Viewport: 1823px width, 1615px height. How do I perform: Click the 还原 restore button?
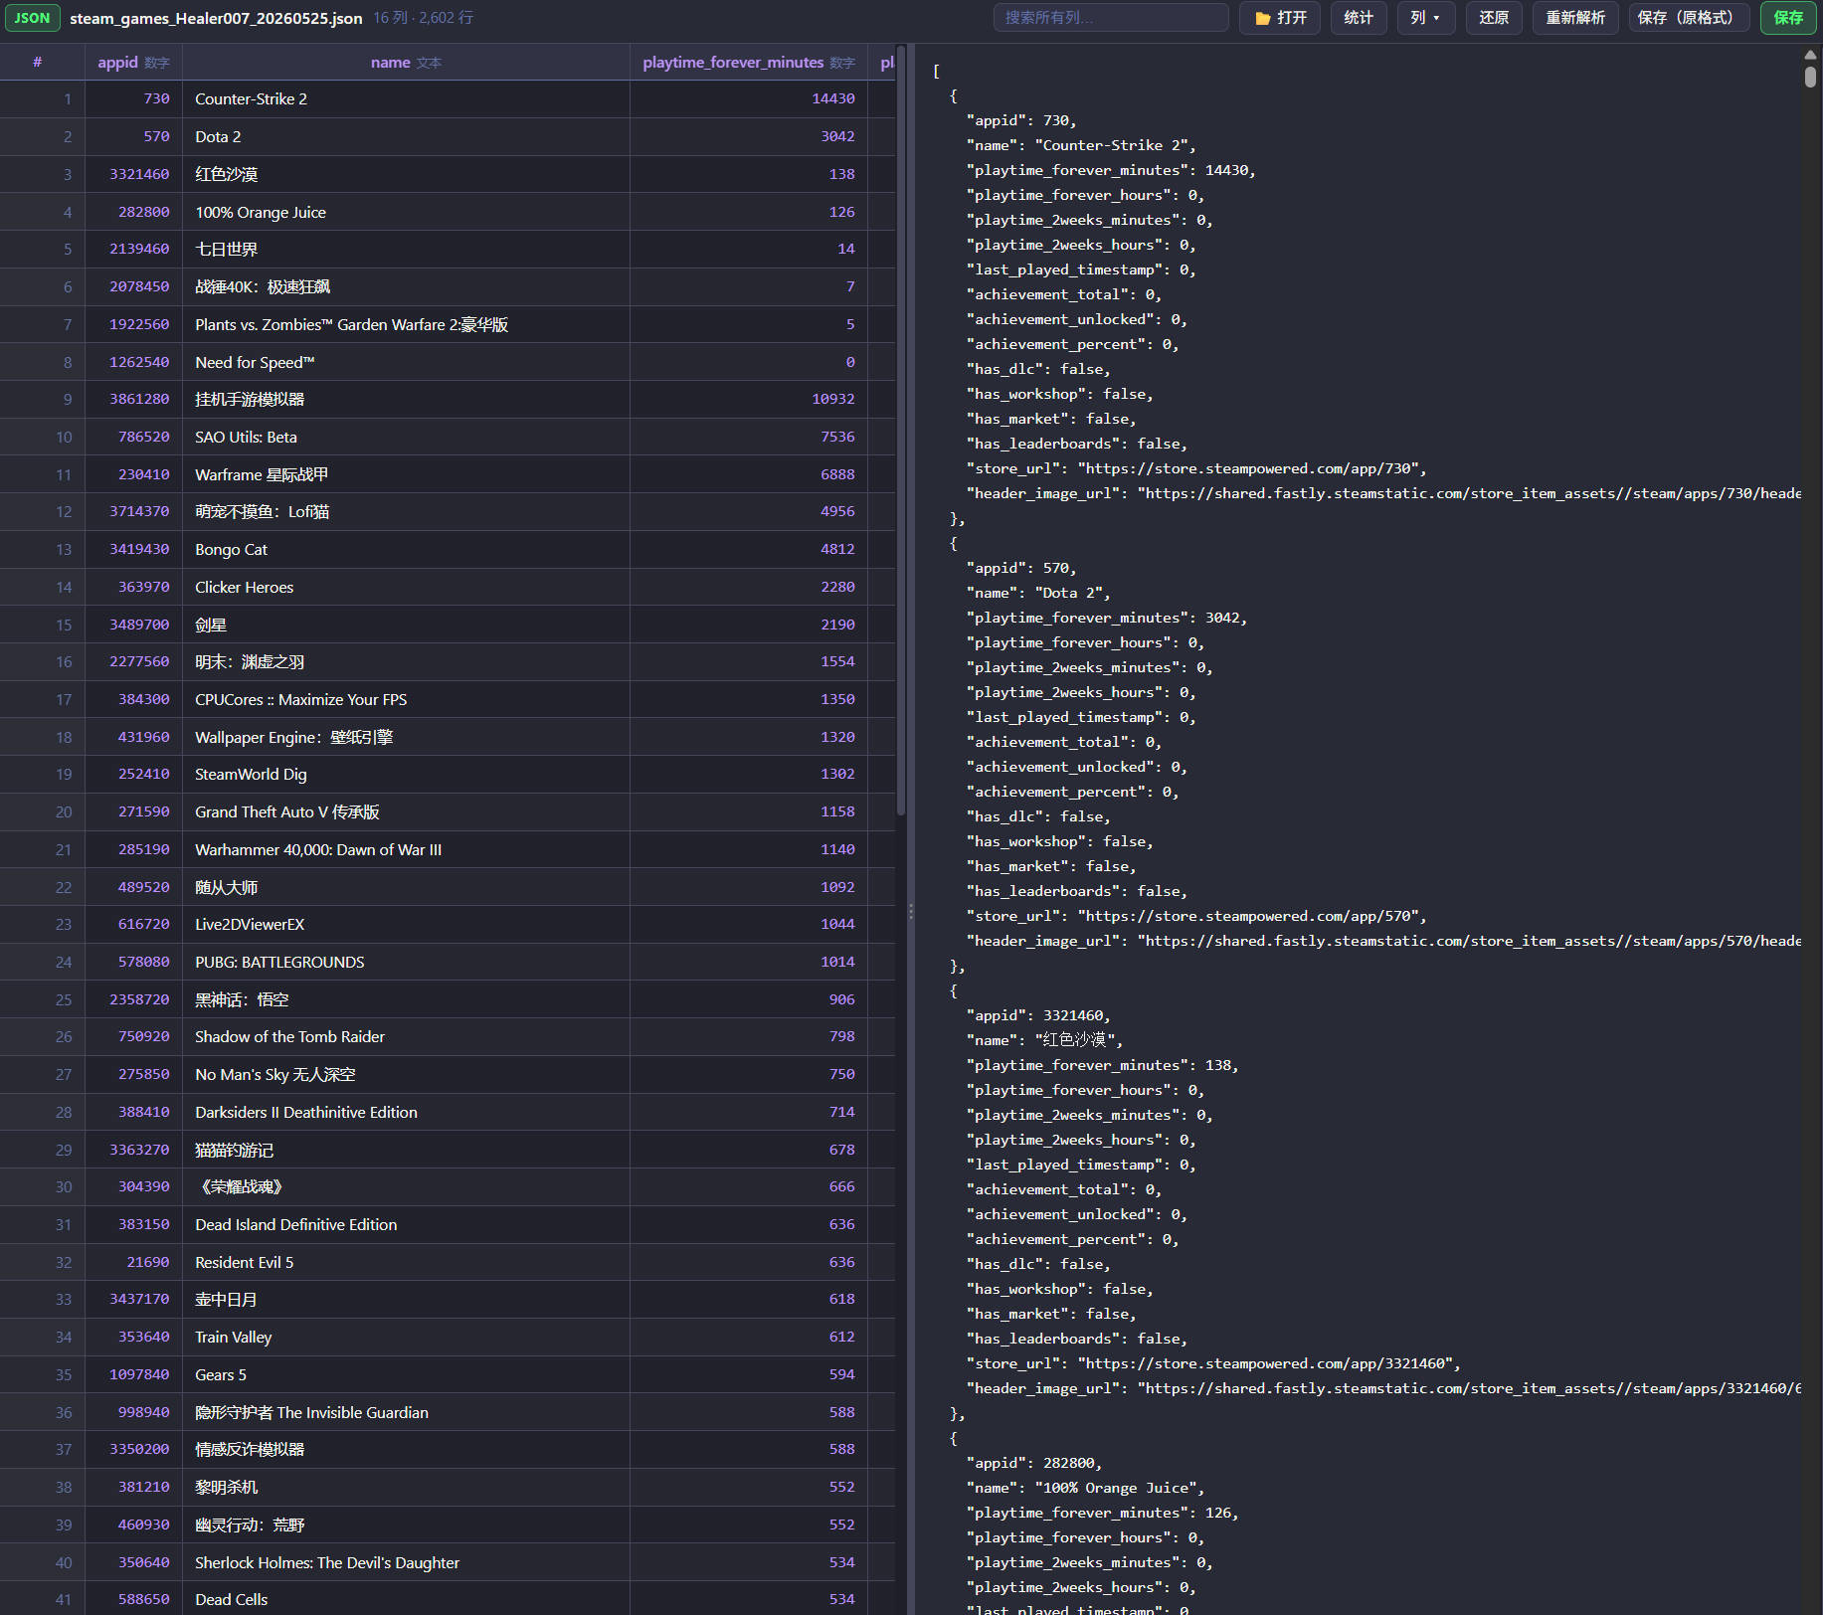coord(1493,18)
